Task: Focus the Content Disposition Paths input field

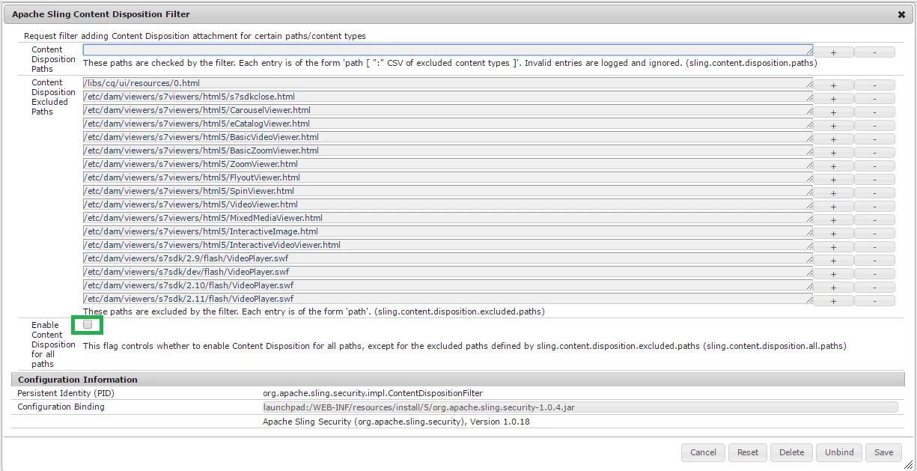Action: (448, 50)
